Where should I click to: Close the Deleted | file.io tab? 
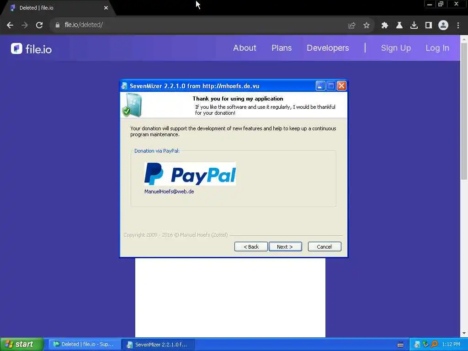106,8
